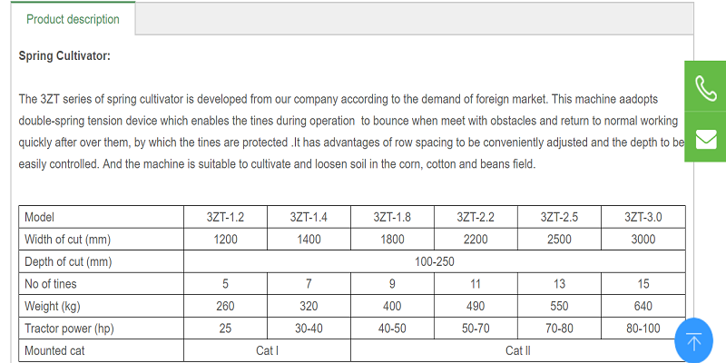Click the Cat II mounted category cell
726x363 pixels.
tap(517, 350)
